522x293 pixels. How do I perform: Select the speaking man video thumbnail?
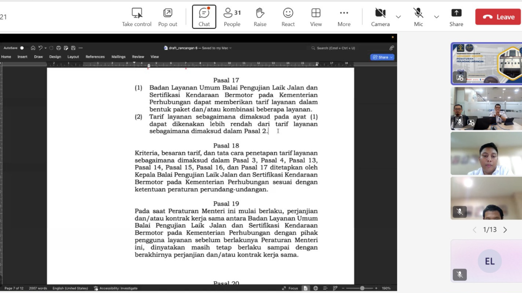pos(486,153)
